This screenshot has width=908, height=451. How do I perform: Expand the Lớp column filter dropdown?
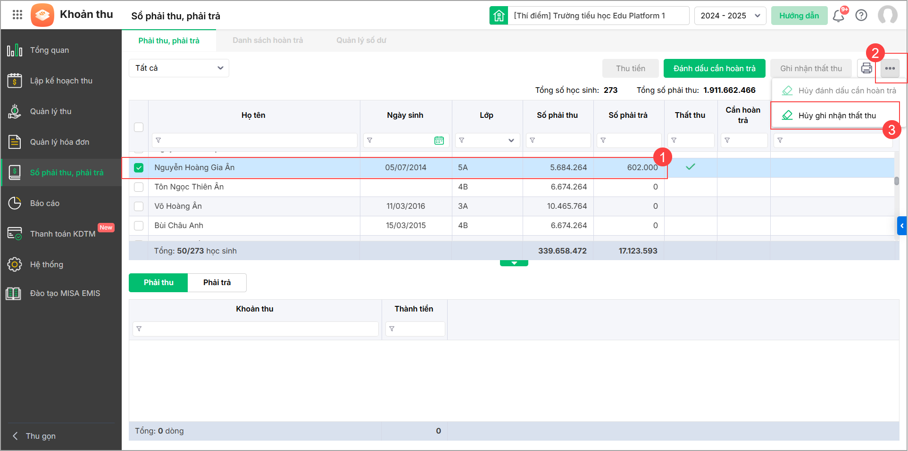point(511,140)
